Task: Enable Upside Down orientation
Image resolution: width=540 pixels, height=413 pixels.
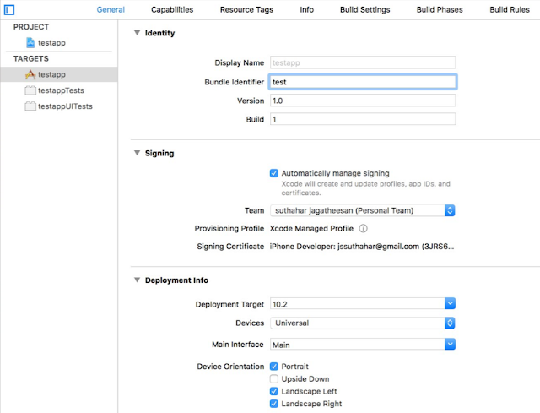Action: [273, 379]
